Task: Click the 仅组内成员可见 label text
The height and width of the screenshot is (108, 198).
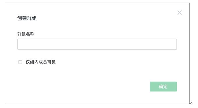Action: (x=40, y=62)
